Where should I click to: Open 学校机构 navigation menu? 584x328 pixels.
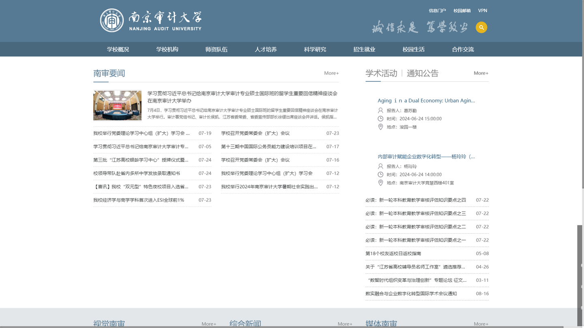click(x=167, y=49)
